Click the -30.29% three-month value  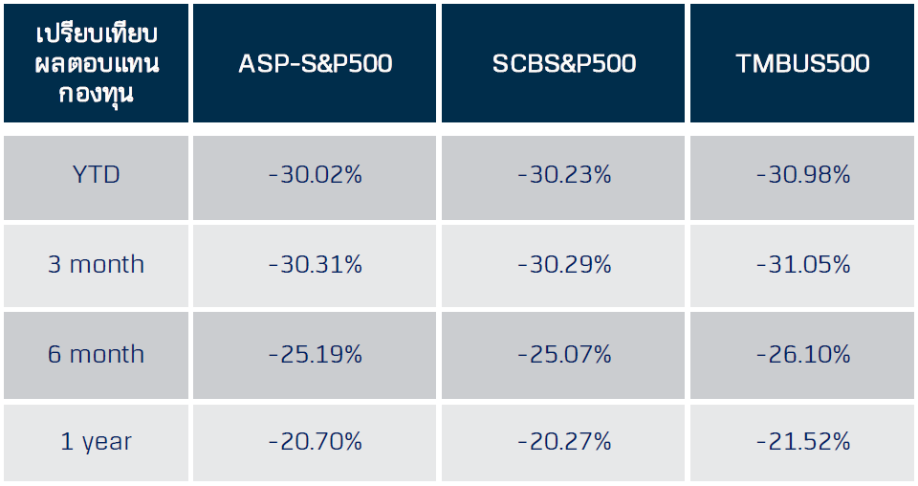(564, 264)
